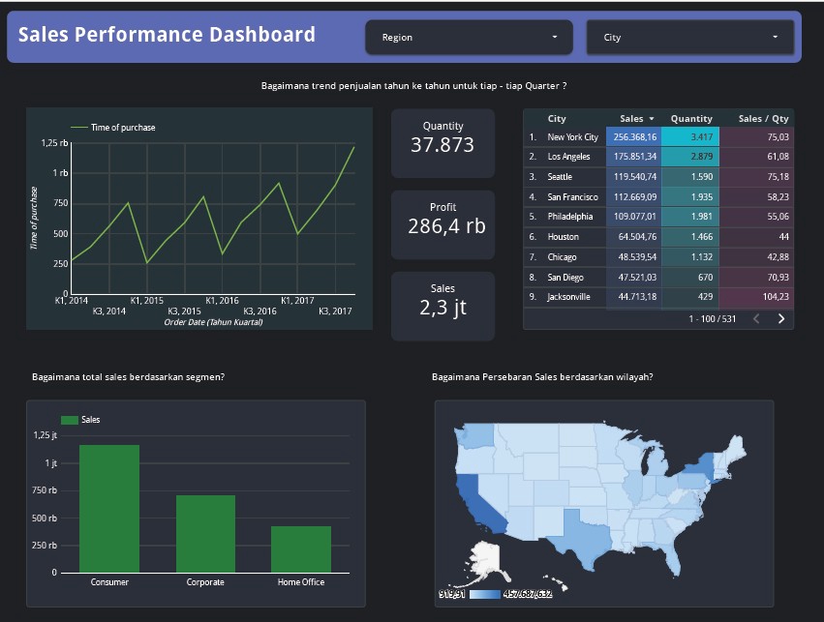This screenshot has height=622, width=824.
Task: Expand the City dropdown filter
Action: (689, 38)
